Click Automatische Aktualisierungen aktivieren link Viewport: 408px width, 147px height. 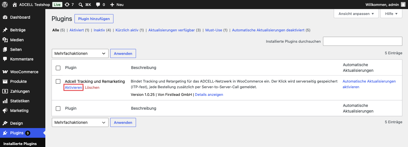pyautogui.click(x=369, y=84)
